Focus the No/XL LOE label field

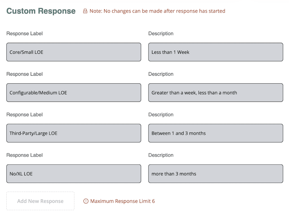point(74,174)
